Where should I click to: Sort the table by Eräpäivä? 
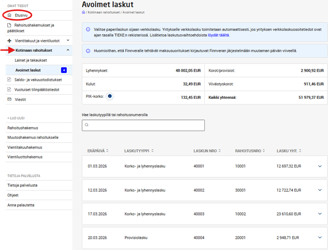coord(97,151)
